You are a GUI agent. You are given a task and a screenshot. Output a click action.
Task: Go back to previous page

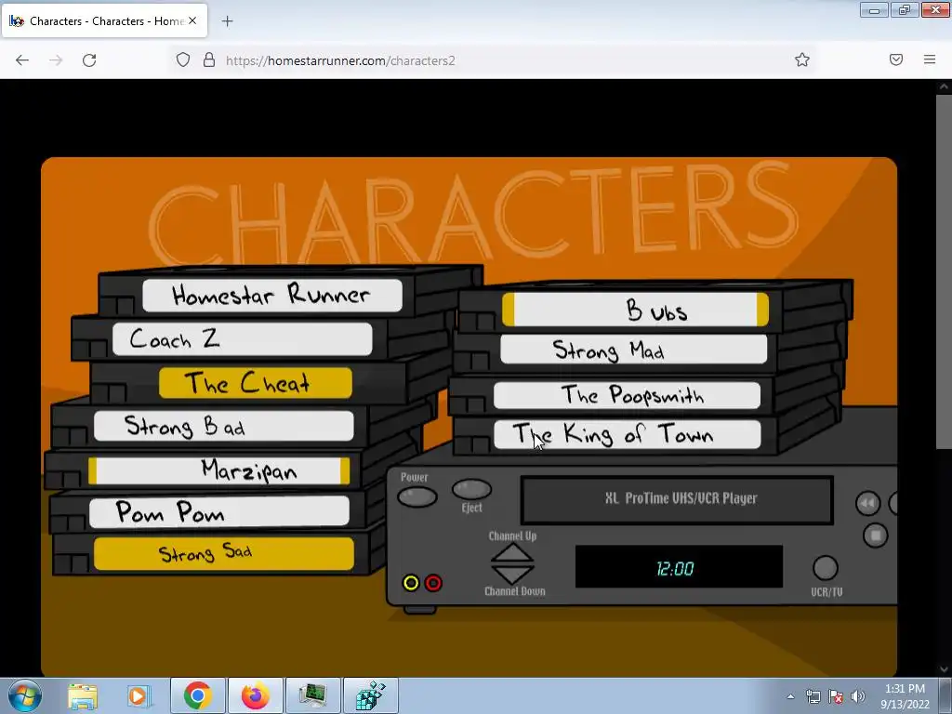click(x=22, y=59)
